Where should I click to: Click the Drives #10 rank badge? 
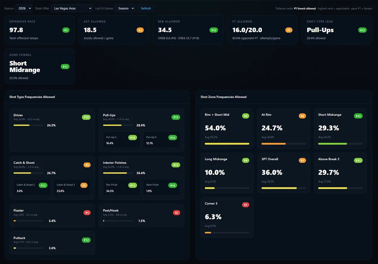pyautogui.click(x=86, y=117)
